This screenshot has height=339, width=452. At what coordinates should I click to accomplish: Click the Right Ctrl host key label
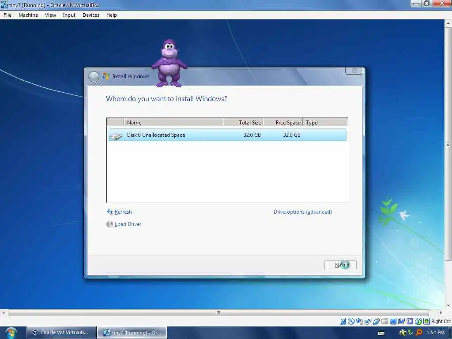[441, 321]
